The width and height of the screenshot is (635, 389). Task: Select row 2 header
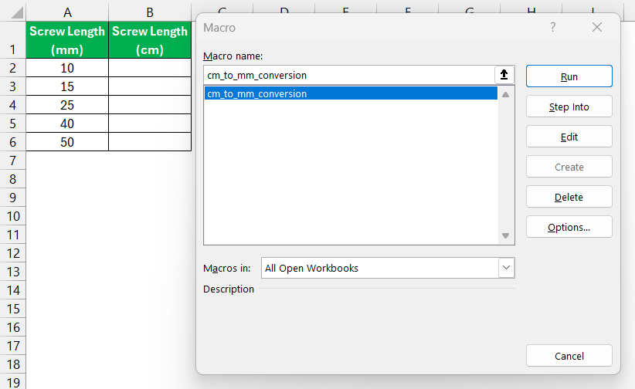point(13,68)
